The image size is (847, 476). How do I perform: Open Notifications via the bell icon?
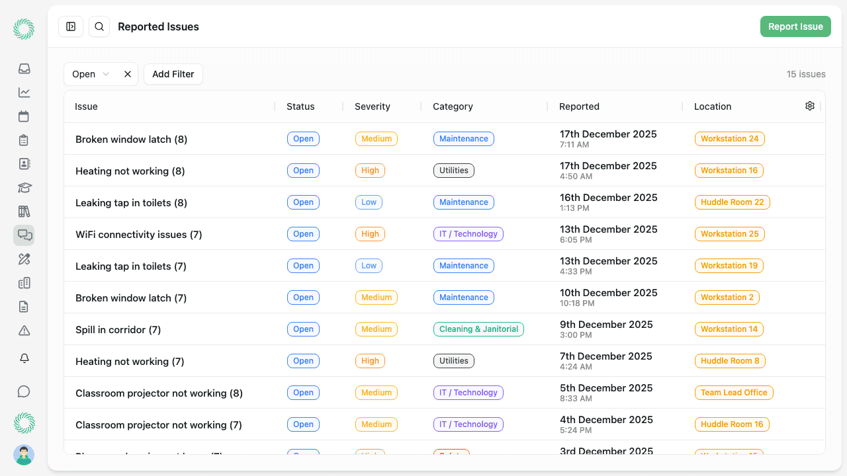pos(24,358)
